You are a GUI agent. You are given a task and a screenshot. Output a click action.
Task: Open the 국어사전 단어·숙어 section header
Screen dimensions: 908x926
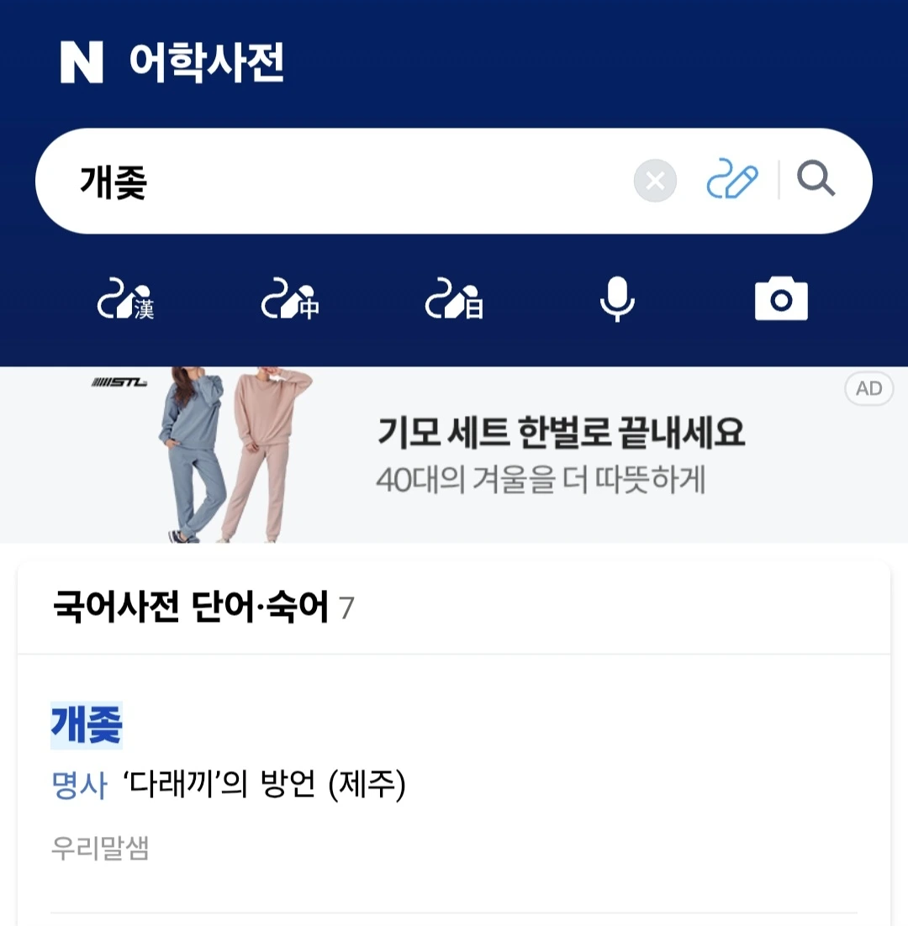point(203,608)
